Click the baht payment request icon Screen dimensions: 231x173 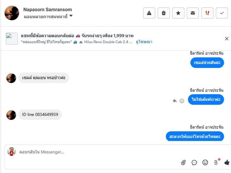[216, 162]
